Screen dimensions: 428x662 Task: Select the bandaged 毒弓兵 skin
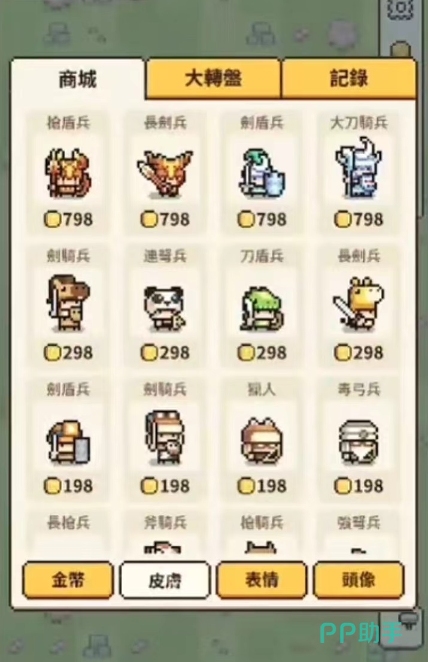tap(359, 439)
